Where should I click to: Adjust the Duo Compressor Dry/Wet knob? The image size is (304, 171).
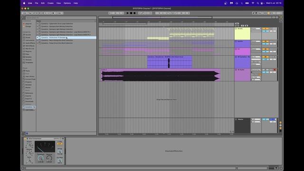(x=60, y=161)
